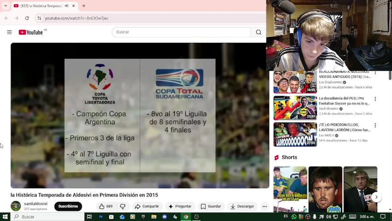Open options menu for La decadencia del PES
392x221 pixels.
point(375,99)
